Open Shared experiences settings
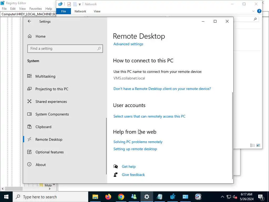The width and height of the screenshot is (269, 202). (x=51, y=102)
